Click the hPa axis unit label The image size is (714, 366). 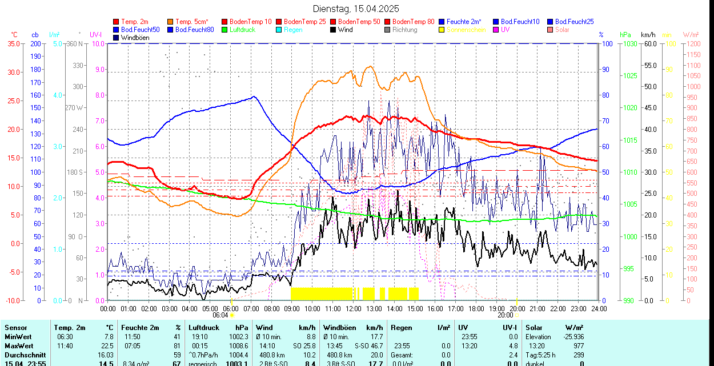point(625,35)
